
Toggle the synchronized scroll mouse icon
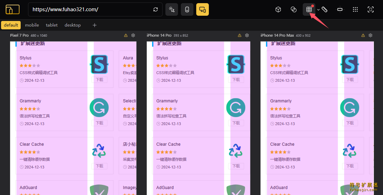(x=187, y=9)
